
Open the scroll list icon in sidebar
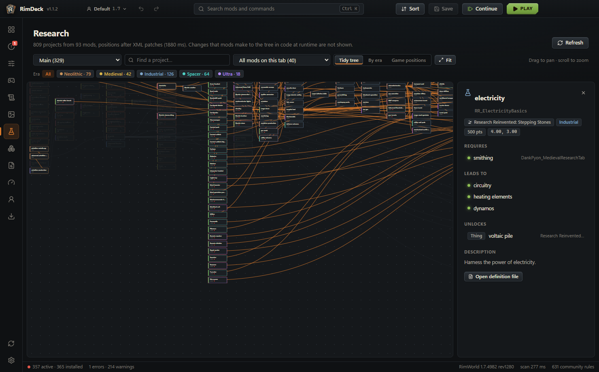click(x=11, y=97)
